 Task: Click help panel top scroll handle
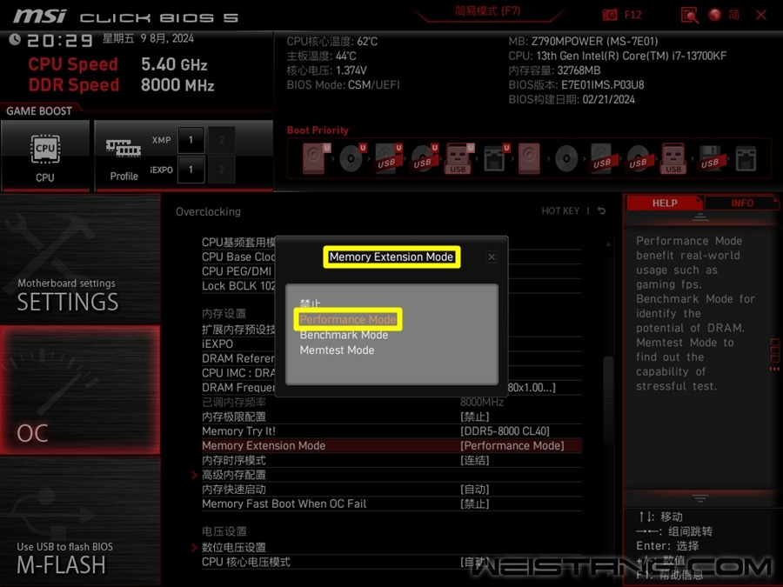click(700, 217)
